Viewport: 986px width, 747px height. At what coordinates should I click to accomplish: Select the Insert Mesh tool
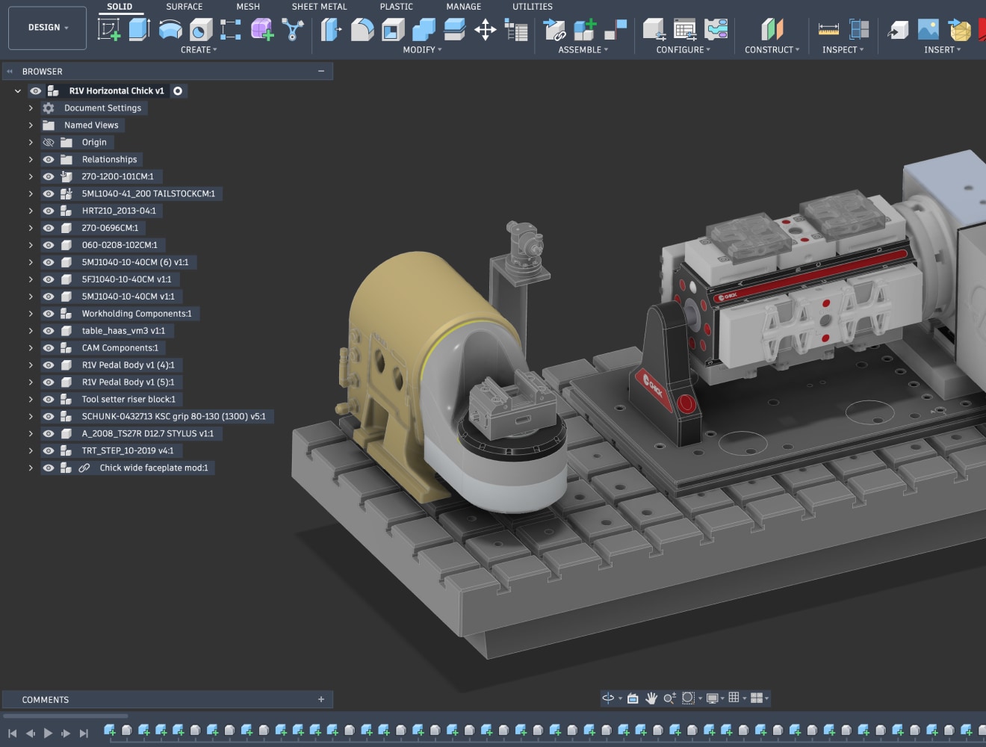pyautogui.click(x=959, y=29)
